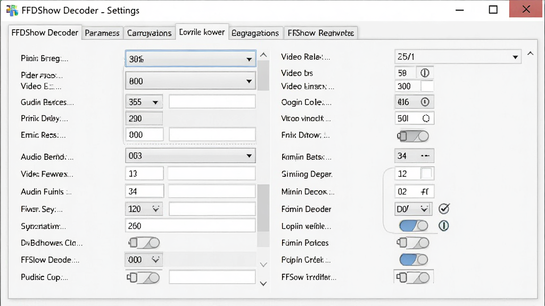Click the up arrow at top of left scrollbar
545x306 pixels.
[263, 55]
